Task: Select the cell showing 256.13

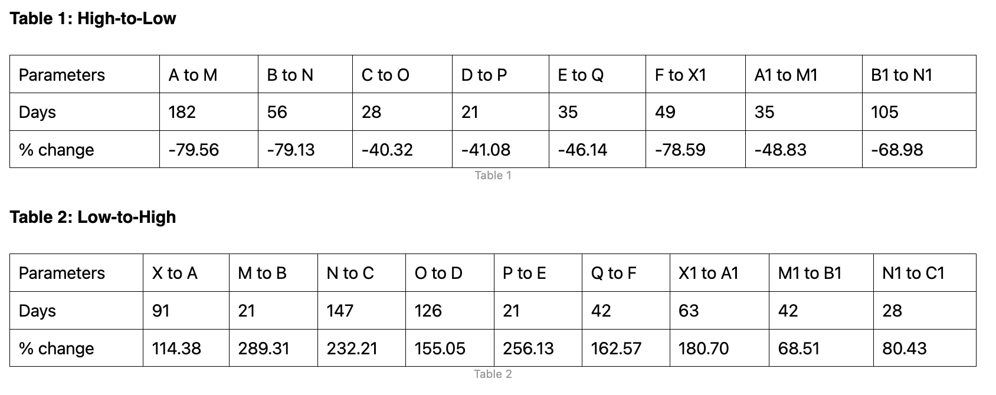Action: (538, 348)
